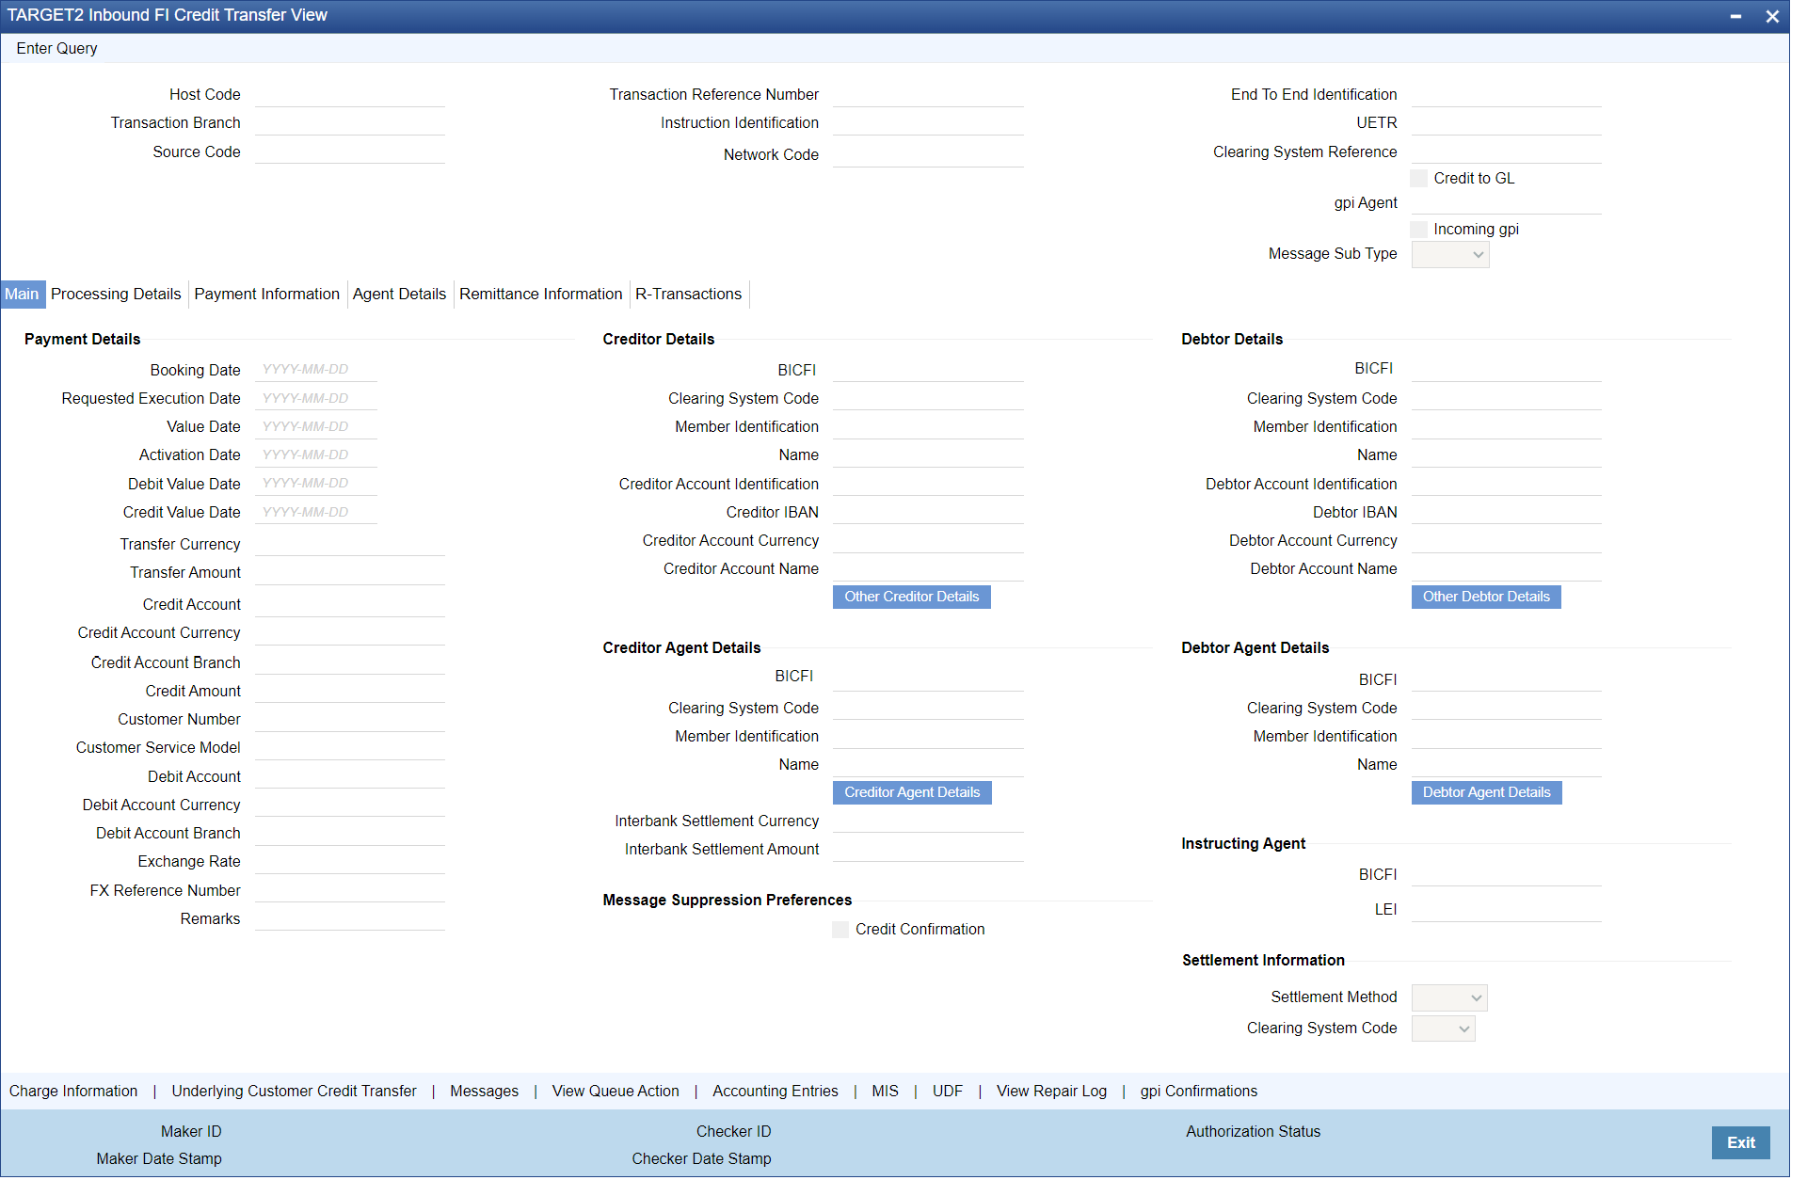This screenshot has height=1180, width=1807.
Task: Open Settlement Information Clearing System Code dropdown
Action: pos(1443,1029)
